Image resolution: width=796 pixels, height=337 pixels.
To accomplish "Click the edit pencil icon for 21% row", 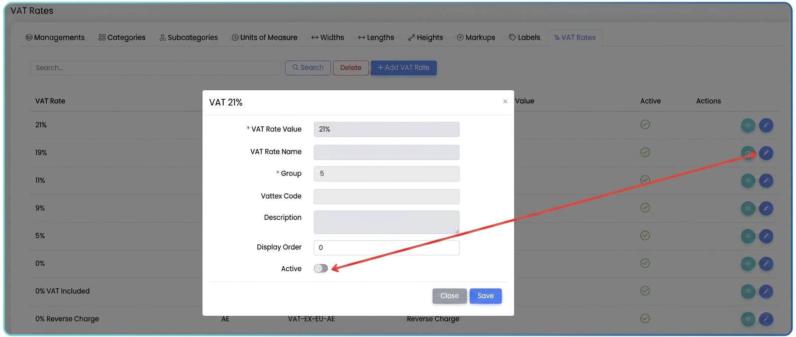I will (x=766, y=125).
